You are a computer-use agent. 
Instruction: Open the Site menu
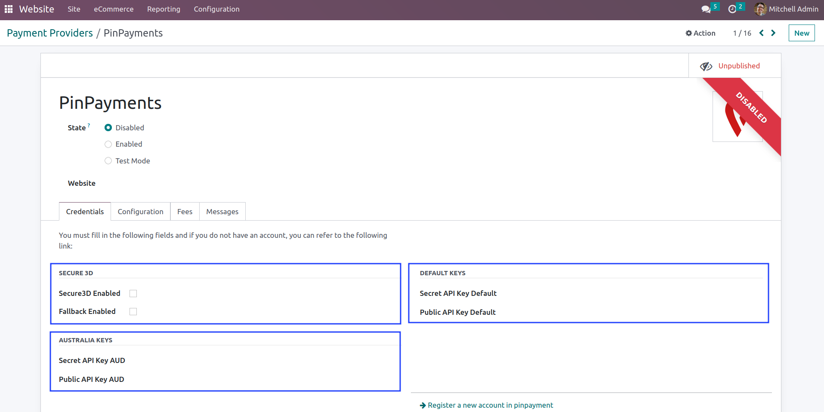point(74,9)
